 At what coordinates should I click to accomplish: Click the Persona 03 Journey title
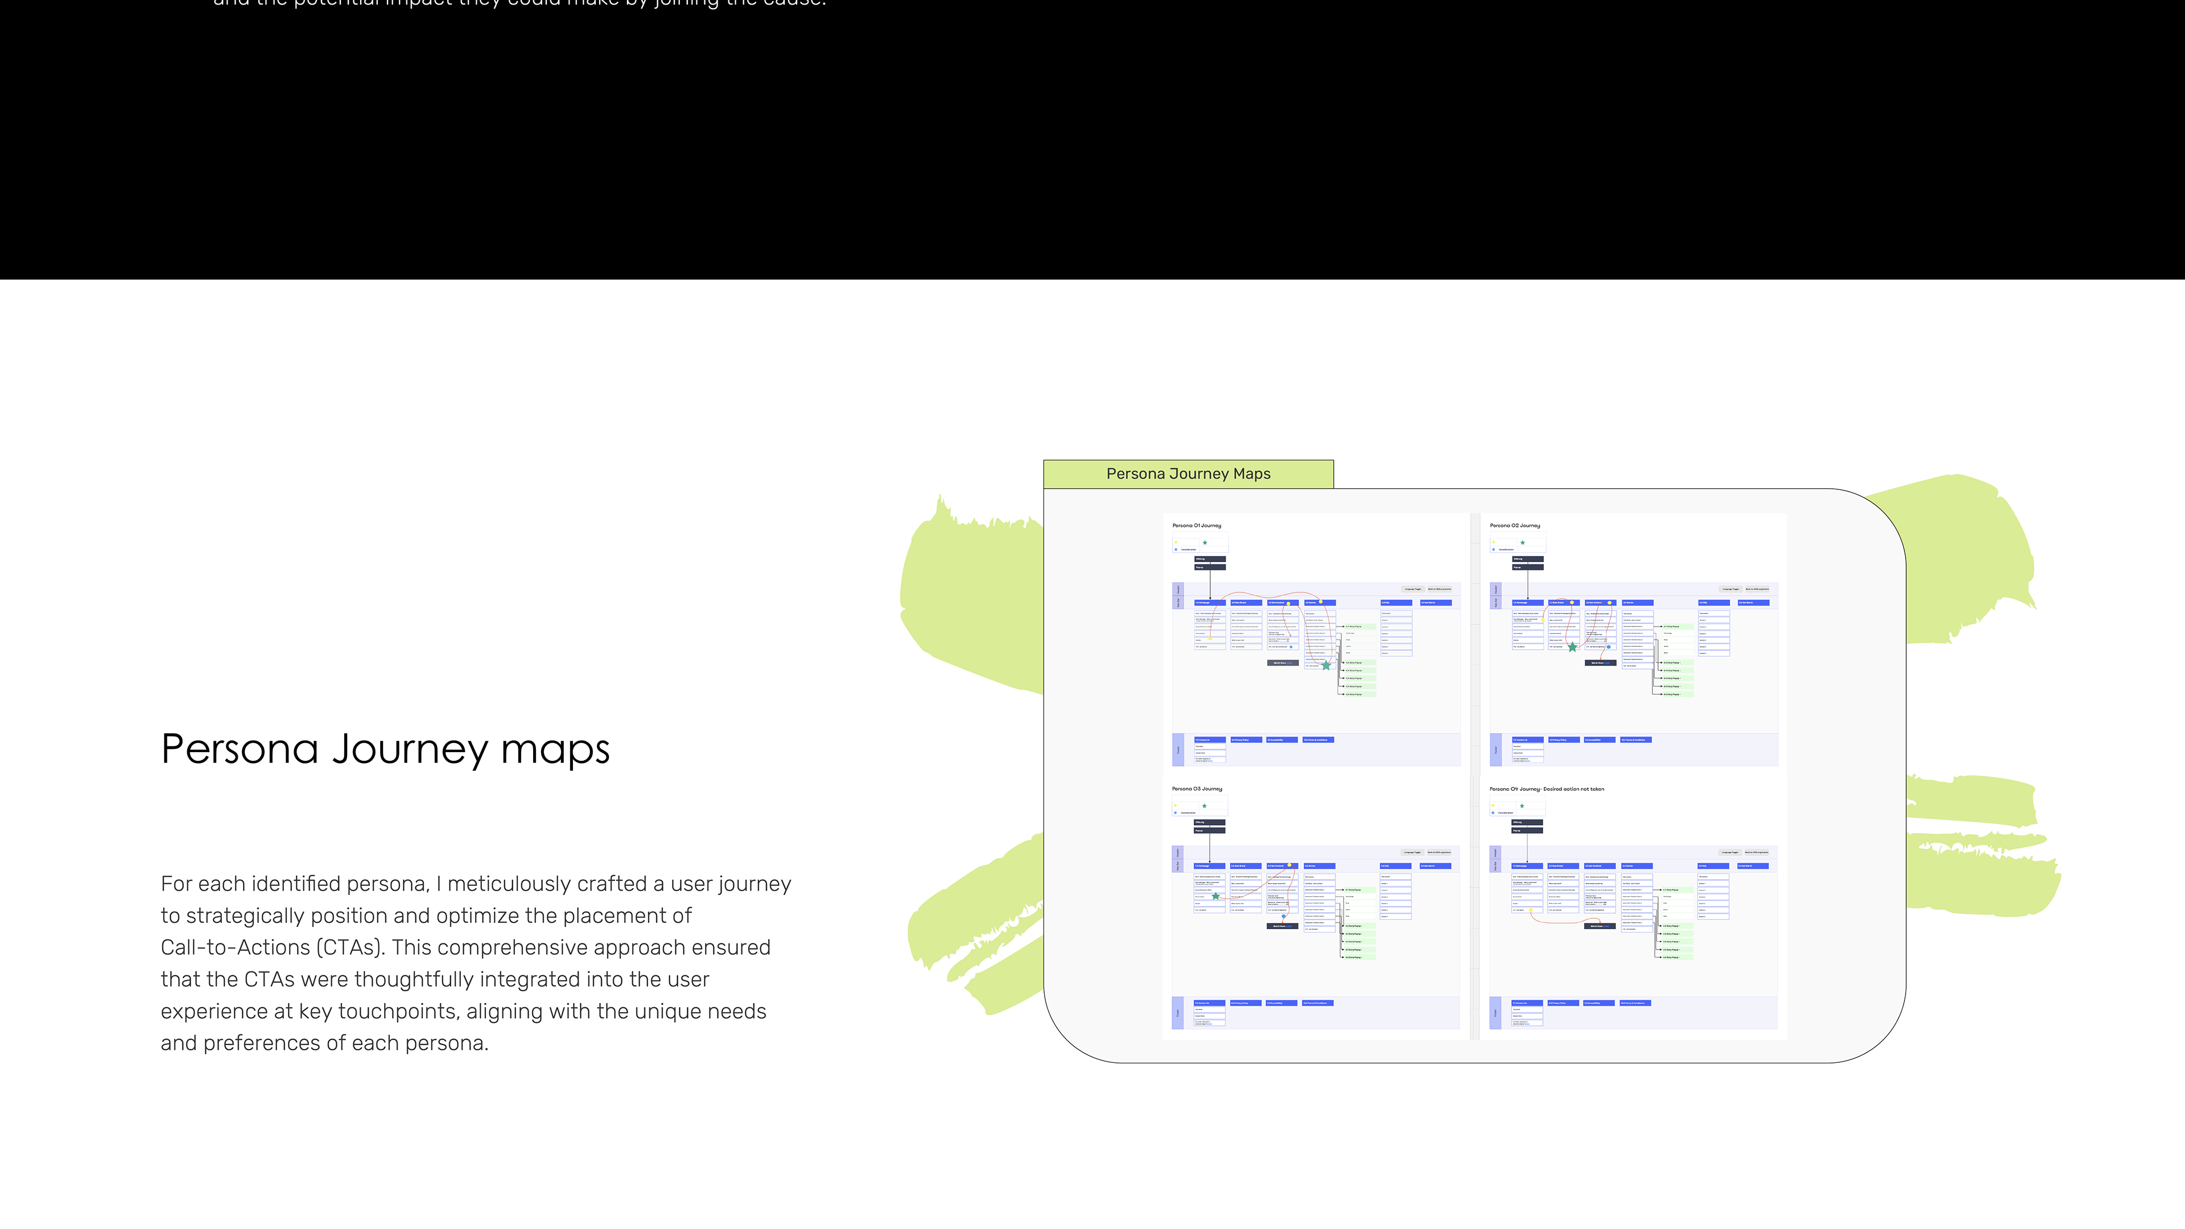coord(1197,789)
